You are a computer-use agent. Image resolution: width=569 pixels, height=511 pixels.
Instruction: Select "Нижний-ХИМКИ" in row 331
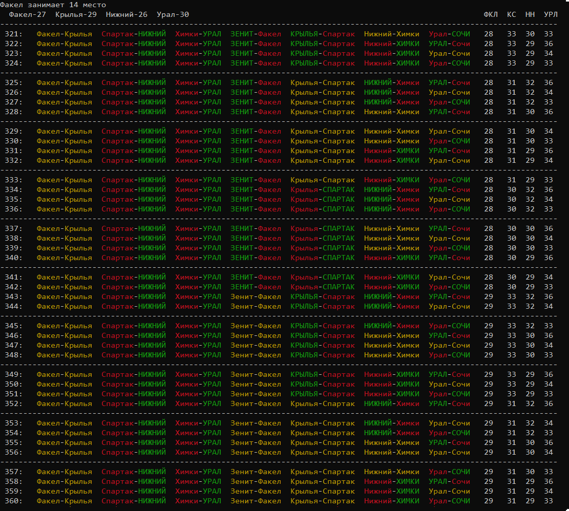(392, 151)
